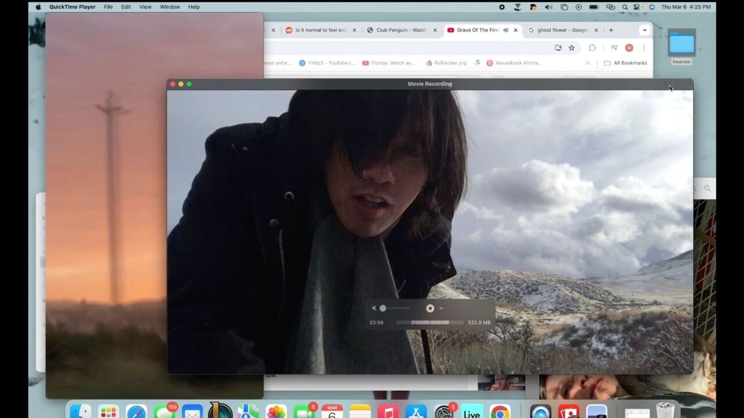This screenshot has width=744, height=418.
Task: Open Calendar showing MAR 6 in Dock
Action: [x=332, y=412]
